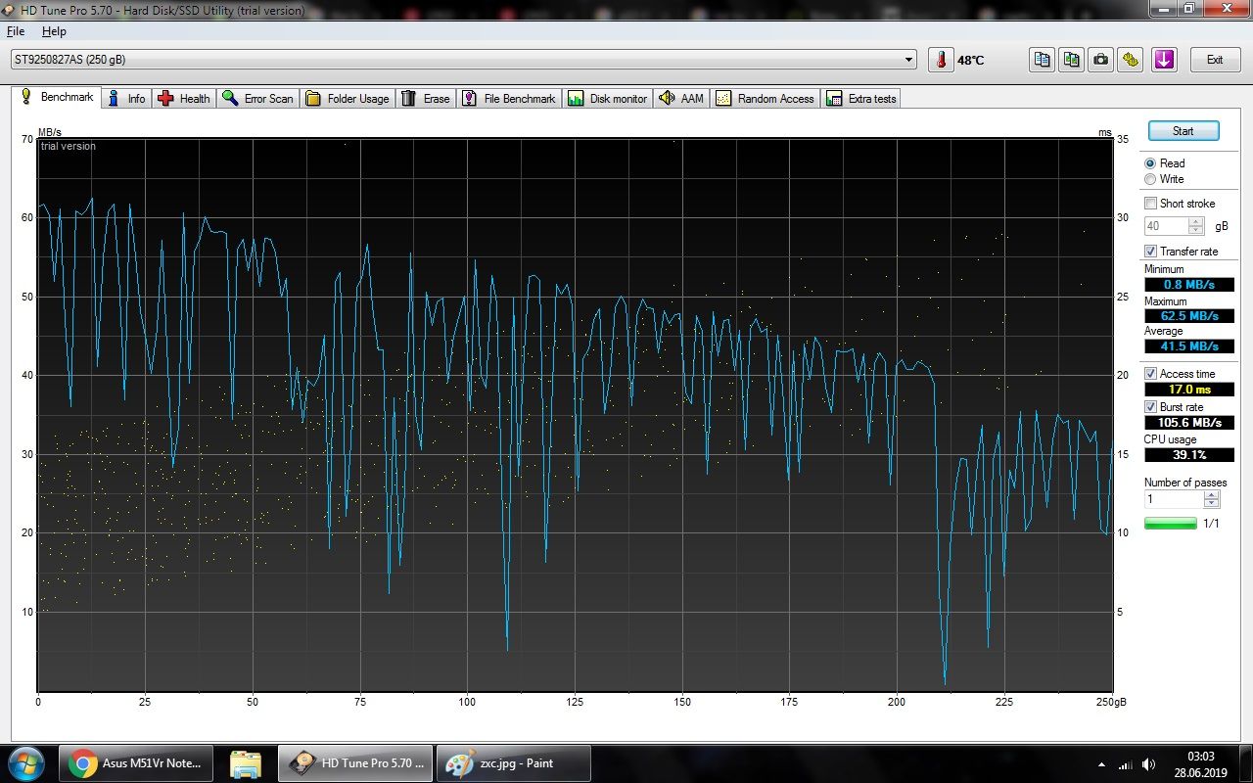Viewport: 1253px width, 783px height.
Task: Open Windows Explorer from the taskbar
Action: pyautogui.click(x=245, y=763)
